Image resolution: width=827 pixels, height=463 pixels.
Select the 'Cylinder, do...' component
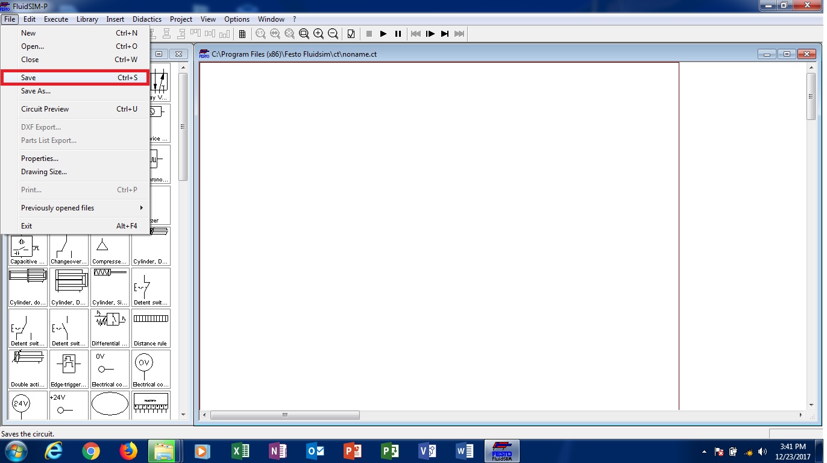pyautogui.click(x=28, y=288)
